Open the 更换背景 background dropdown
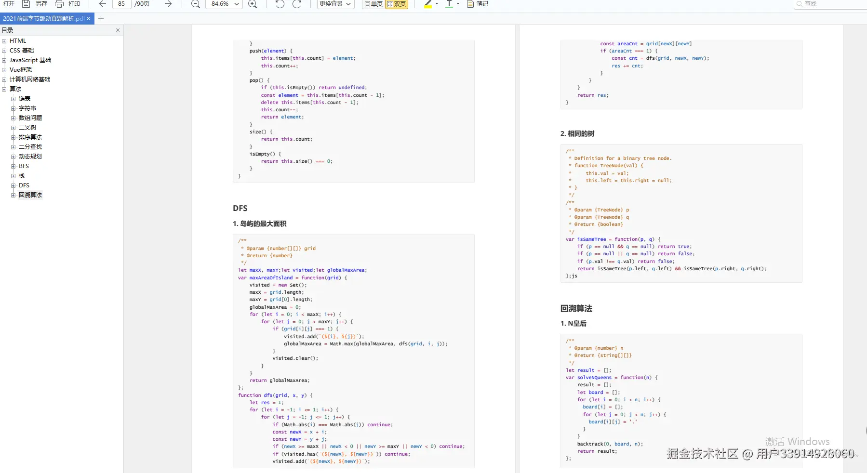 (x=335, y=4)
